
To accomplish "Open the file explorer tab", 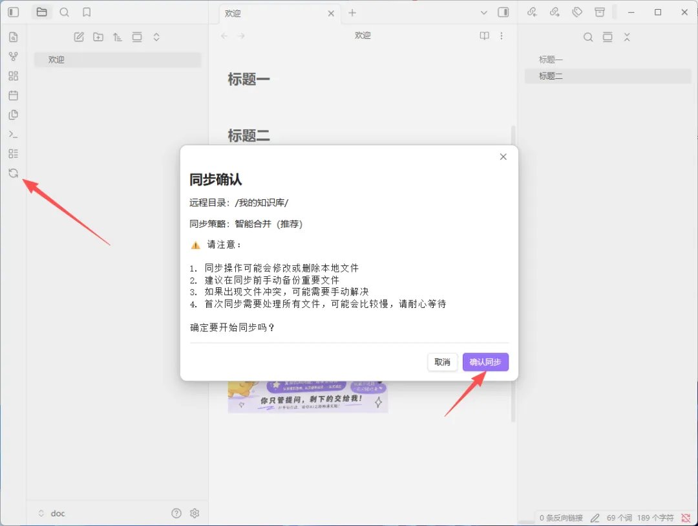I will pyautogui.click(x=42, y=12).
